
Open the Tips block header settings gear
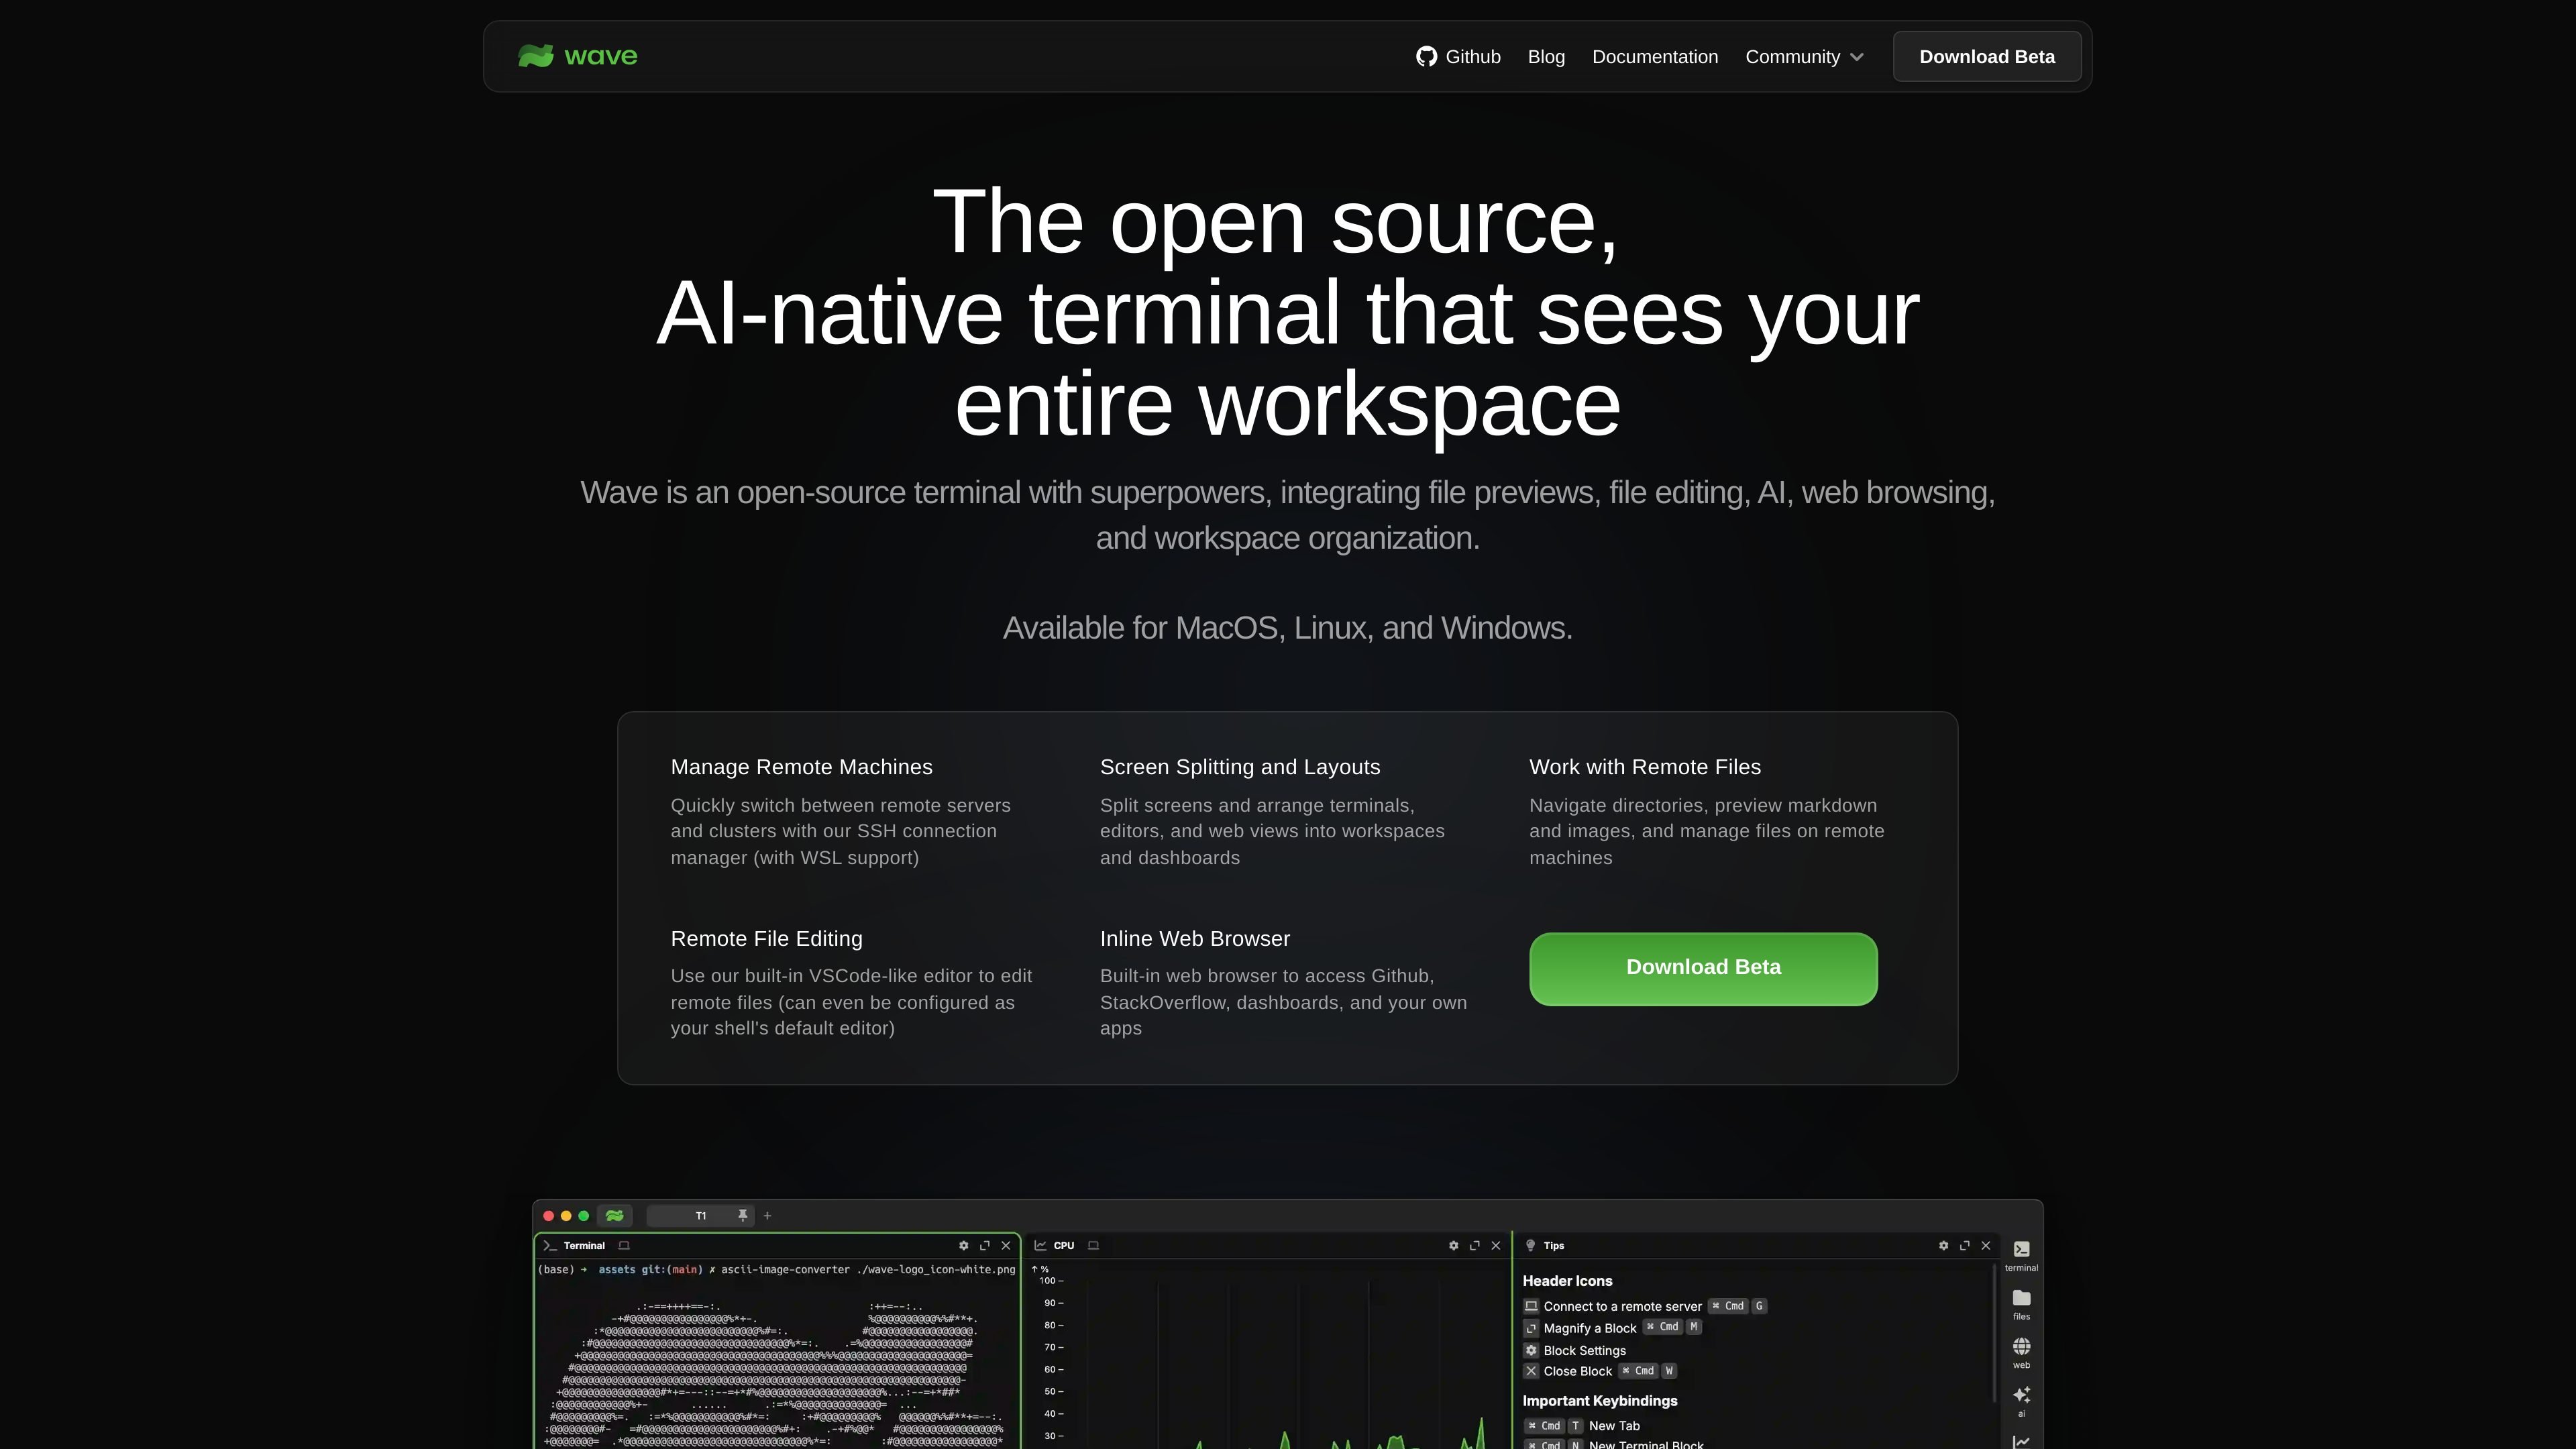tap(1943, 1245)
